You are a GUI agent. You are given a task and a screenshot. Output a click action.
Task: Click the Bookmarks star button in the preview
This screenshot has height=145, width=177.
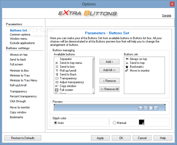(151, 108)
